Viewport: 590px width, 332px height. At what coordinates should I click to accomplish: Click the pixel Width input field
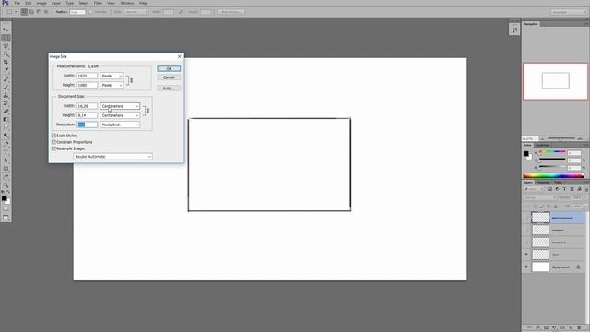(x=87, y=76)
